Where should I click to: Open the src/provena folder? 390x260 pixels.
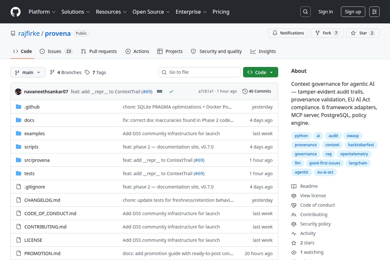tap(37, 160)
